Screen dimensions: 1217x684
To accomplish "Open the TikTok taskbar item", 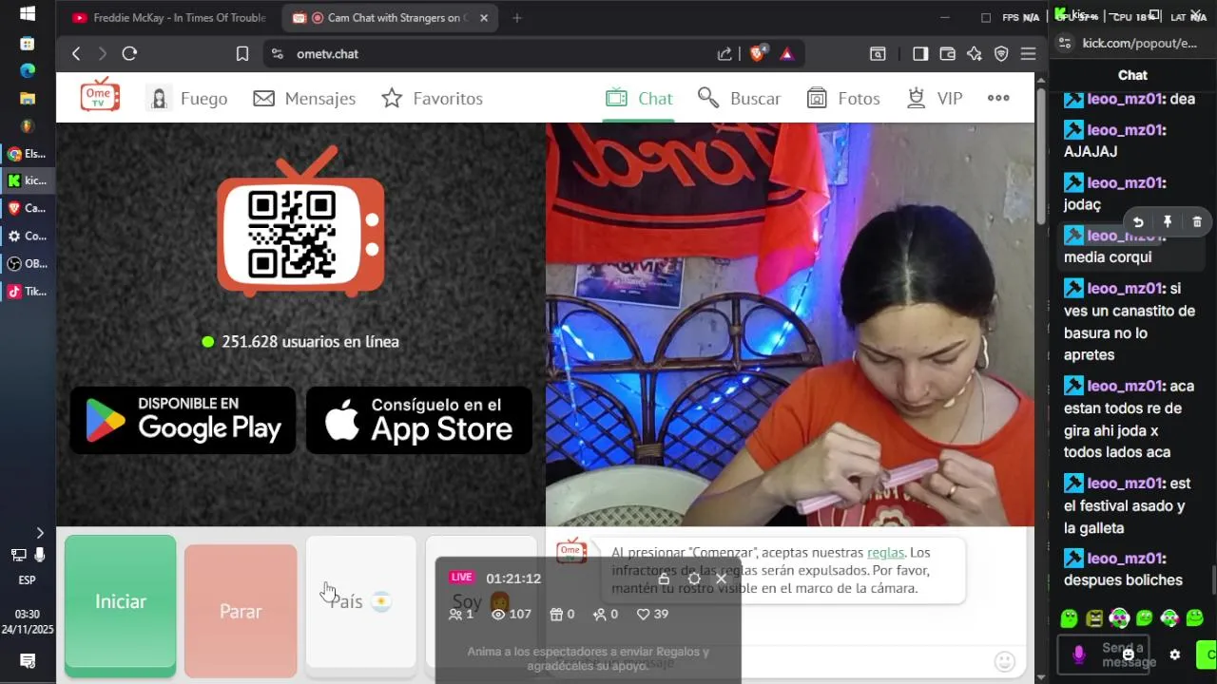I will click(x=28, y=292).
